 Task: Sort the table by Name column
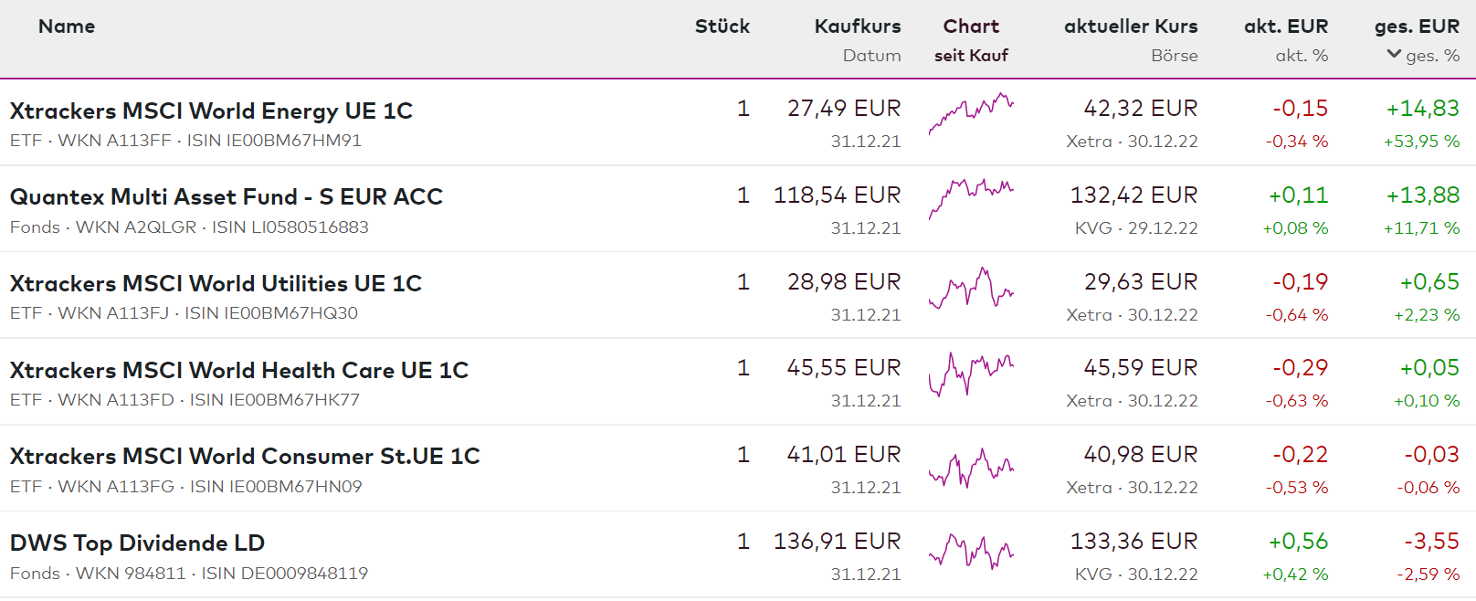67,26
